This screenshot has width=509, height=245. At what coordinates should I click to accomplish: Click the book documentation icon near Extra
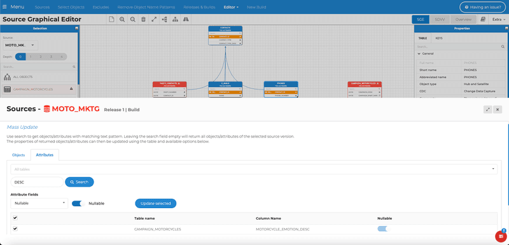483,20
